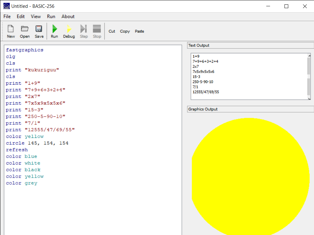The image size is (314, 235).
Task: Cut selected code using the Cut button
Action: pyautogui.click(x=112, y=31)
